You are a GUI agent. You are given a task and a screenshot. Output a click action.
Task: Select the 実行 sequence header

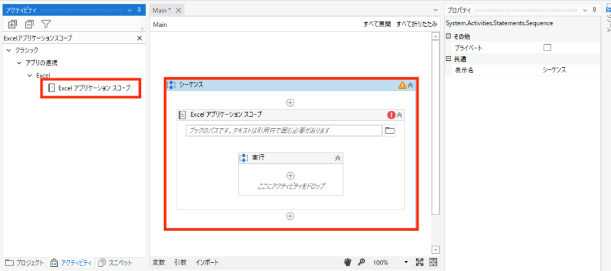(x=291, y=158)
